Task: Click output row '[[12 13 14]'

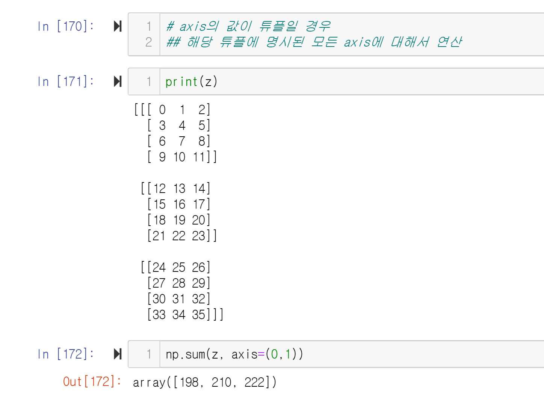Action: pyautogui.click(x=175, y=188)
